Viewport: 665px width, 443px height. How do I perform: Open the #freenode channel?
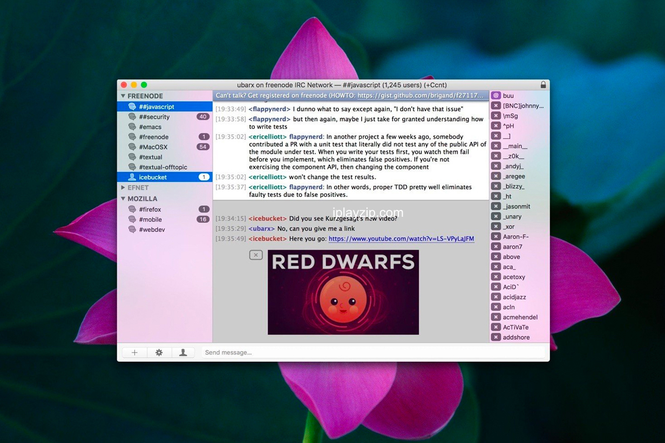pyautogui.click(x=165, y=137)
